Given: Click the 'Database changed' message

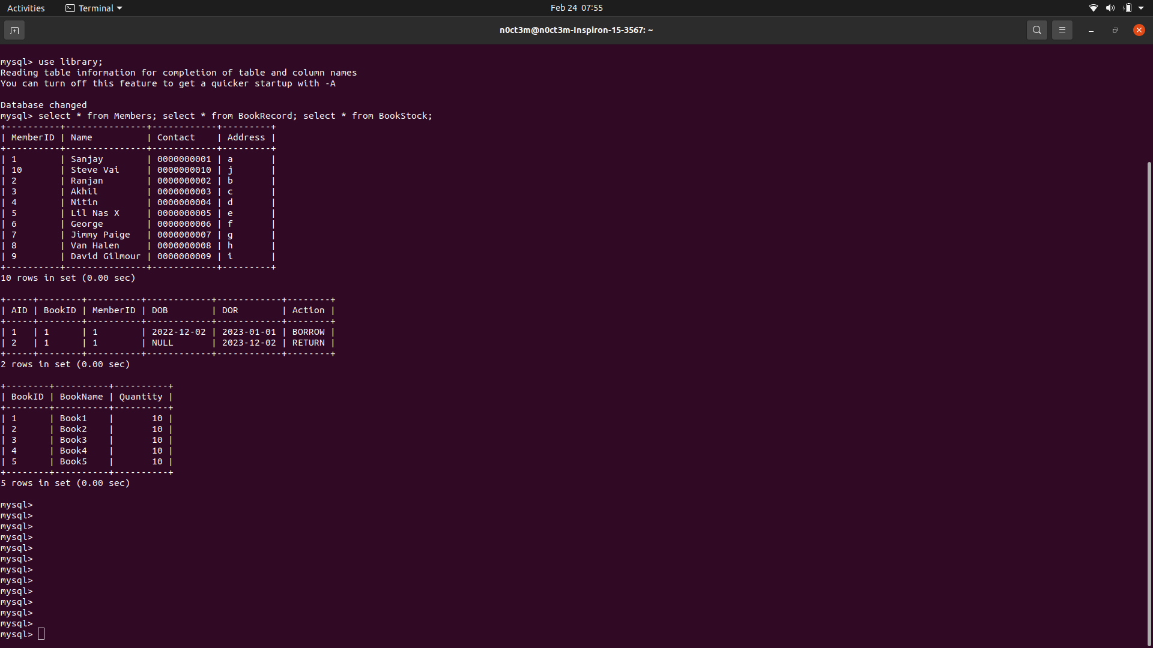Looking at the screenshot, I should 44,105.
